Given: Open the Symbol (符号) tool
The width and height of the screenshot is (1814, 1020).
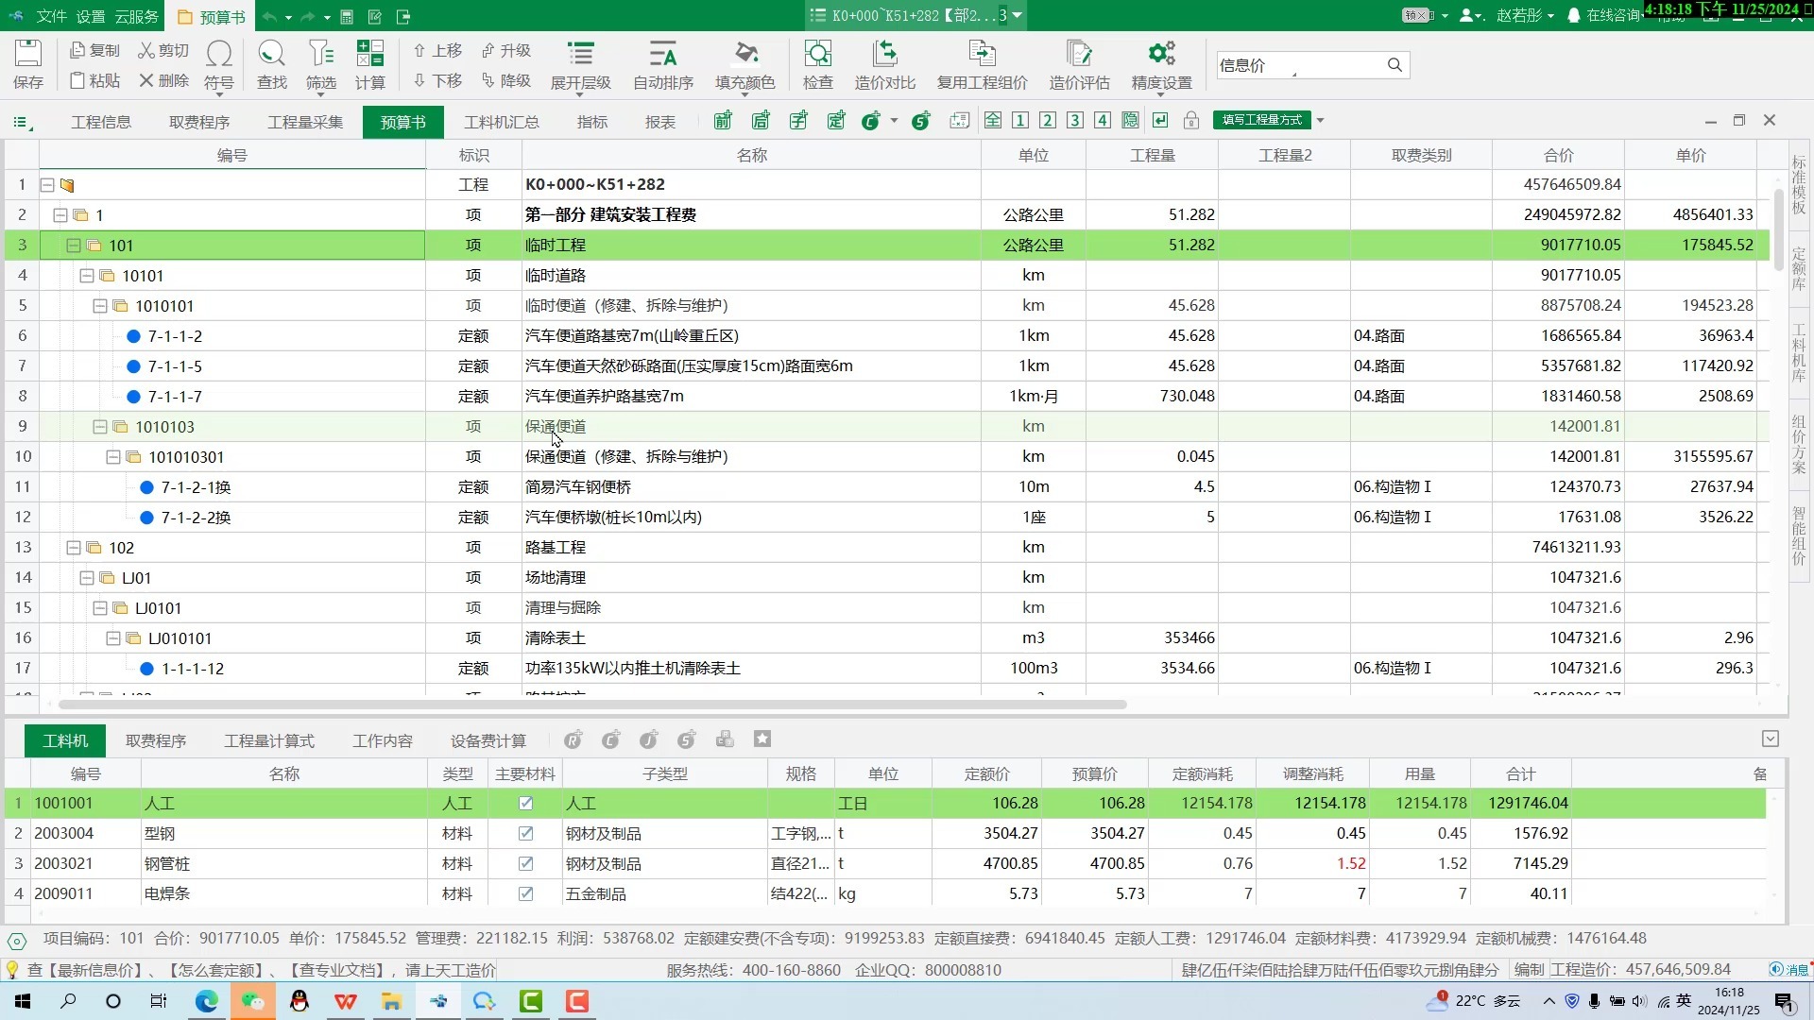Looking at the screenshot, I should click(x=218, y=64).
